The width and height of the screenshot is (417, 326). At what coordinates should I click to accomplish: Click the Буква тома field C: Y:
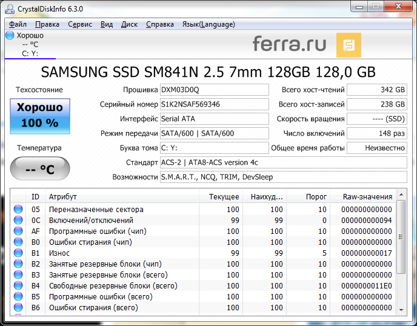point(215,148)
